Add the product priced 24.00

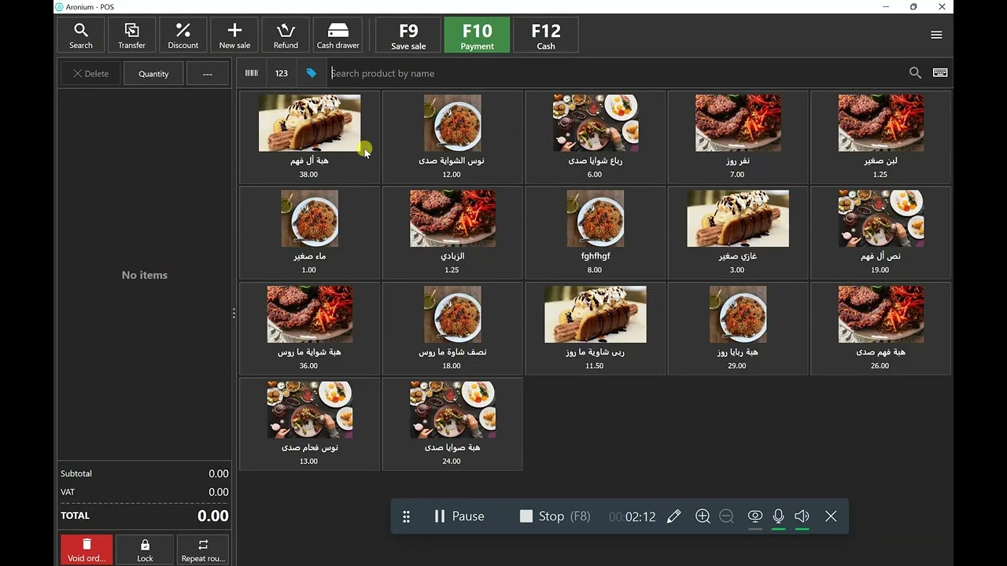(x=452, y=424)
